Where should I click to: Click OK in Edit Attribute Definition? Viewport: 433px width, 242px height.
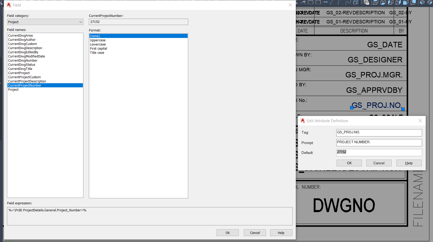click(349, 163)
